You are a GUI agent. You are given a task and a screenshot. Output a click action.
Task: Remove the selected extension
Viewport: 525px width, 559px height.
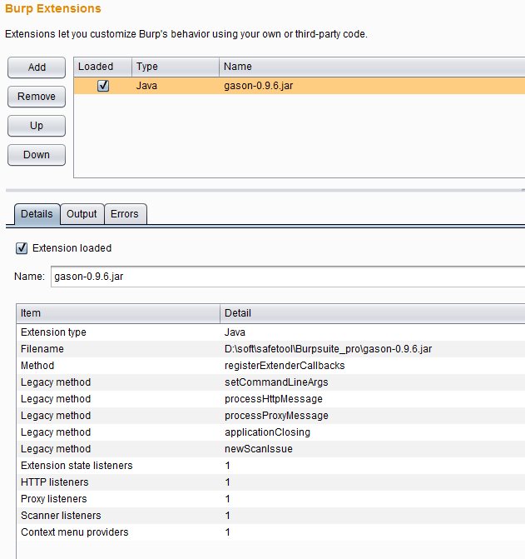click(37, 97)
